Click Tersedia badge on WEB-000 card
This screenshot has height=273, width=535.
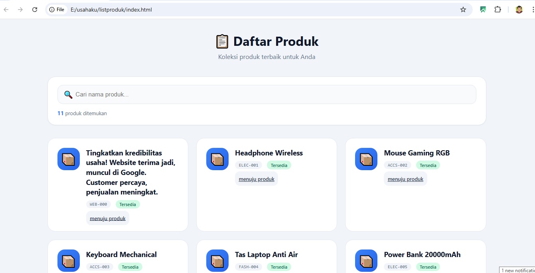[x=128, y=204]
